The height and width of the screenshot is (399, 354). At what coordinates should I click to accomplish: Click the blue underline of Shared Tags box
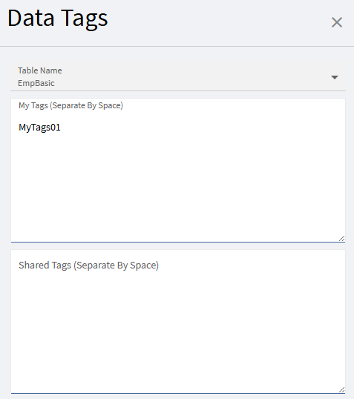point(178,393)
